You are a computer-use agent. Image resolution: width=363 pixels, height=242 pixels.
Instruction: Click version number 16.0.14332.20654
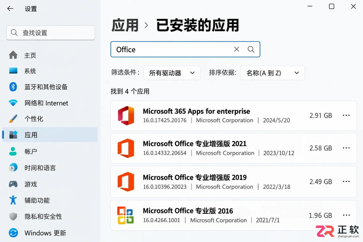(x=165, y=153)
